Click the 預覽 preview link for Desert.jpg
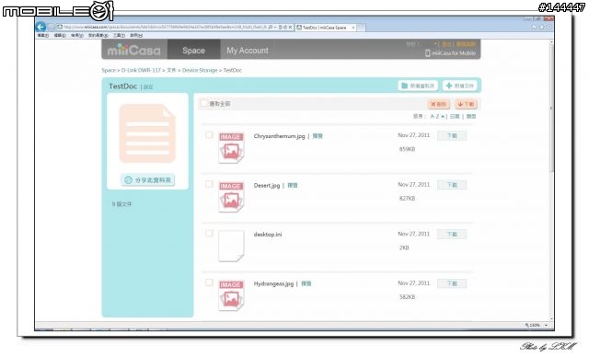The width and height of the screenshot is (589, 357). 293,185
